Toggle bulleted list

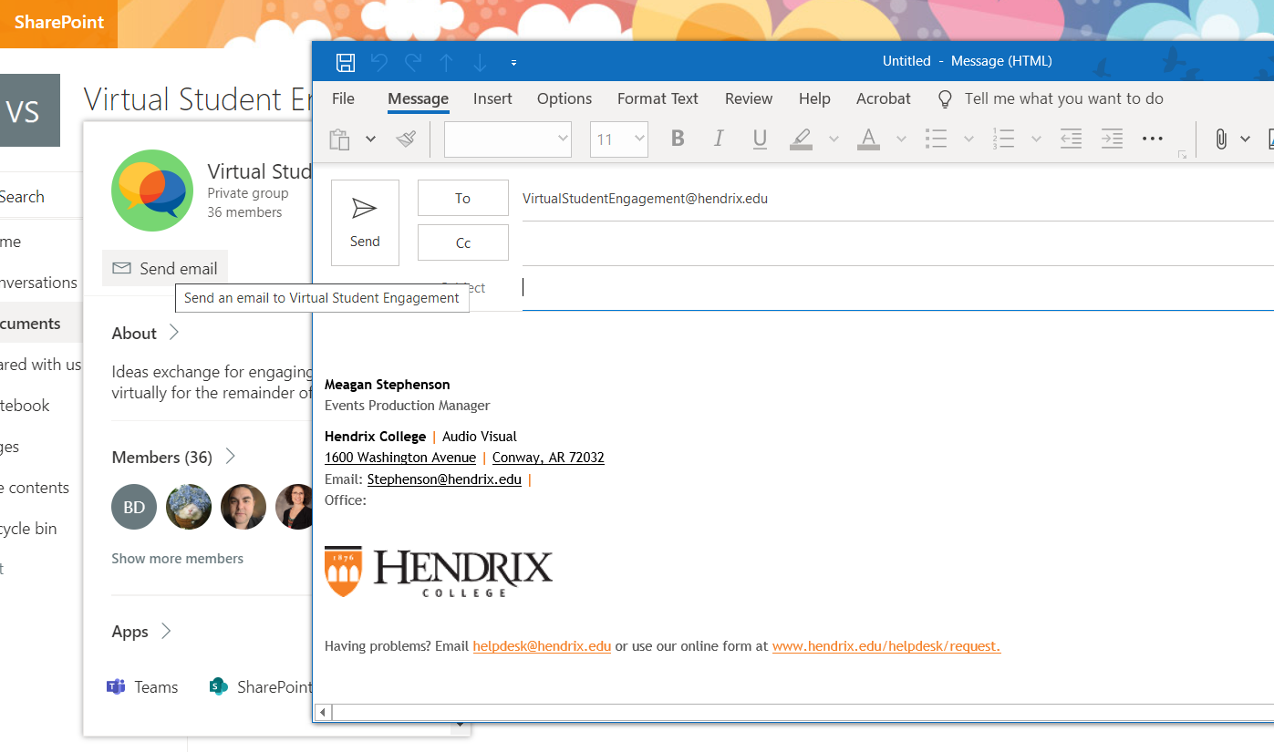[x=936, y=139]
